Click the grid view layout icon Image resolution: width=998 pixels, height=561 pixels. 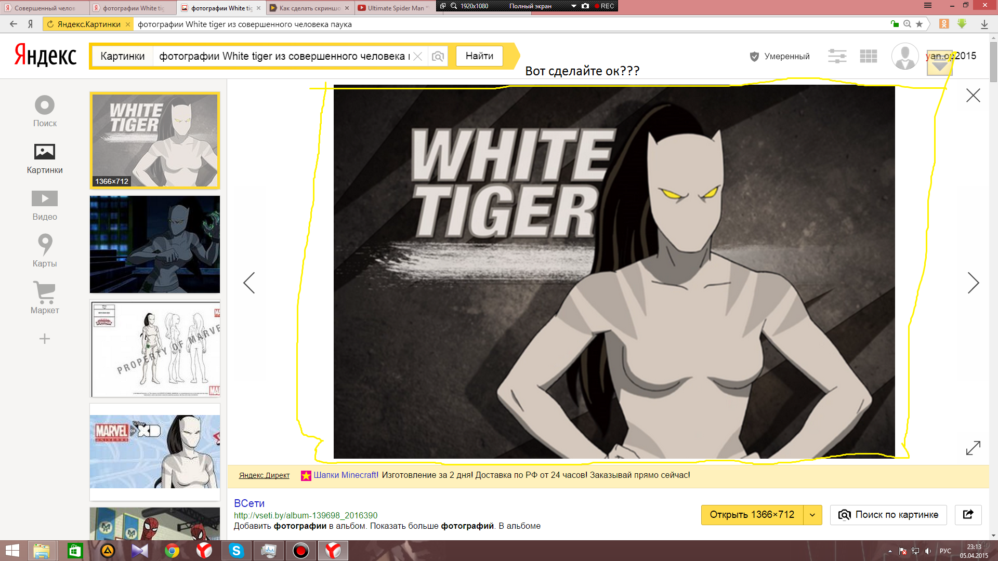[x=868, y=56]
